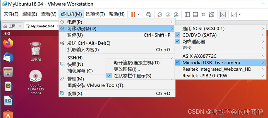Open the 查看(V) menu
Image resolution: width=268 pixels, height=118 pixels.
(49, 14)
